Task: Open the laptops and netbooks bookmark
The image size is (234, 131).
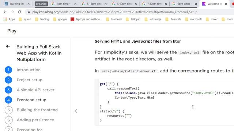Action: coord(86,19)
